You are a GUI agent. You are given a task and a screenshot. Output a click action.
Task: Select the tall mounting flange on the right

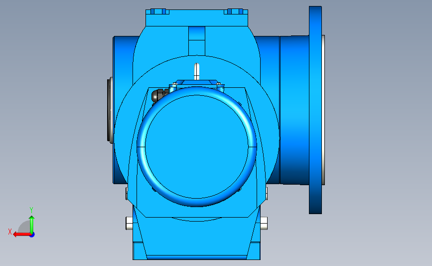315,110
